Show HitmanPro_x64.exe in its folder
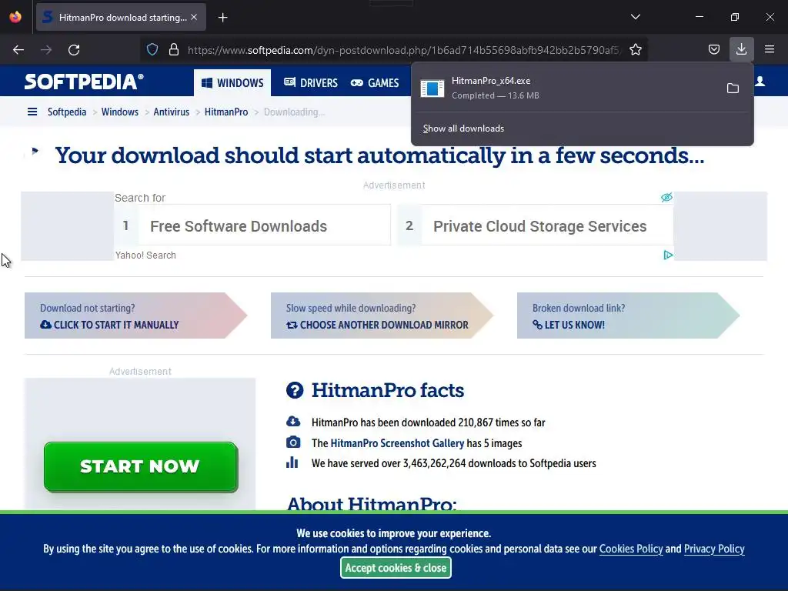Viewport: 788px width, 591px height. pos(733,88)
